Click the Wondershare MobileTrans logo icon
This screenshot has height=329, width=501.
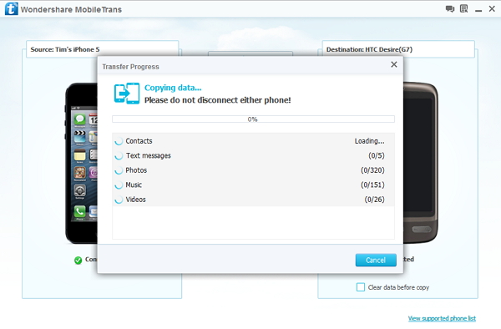pyautogui.click(x=12, y=8)
